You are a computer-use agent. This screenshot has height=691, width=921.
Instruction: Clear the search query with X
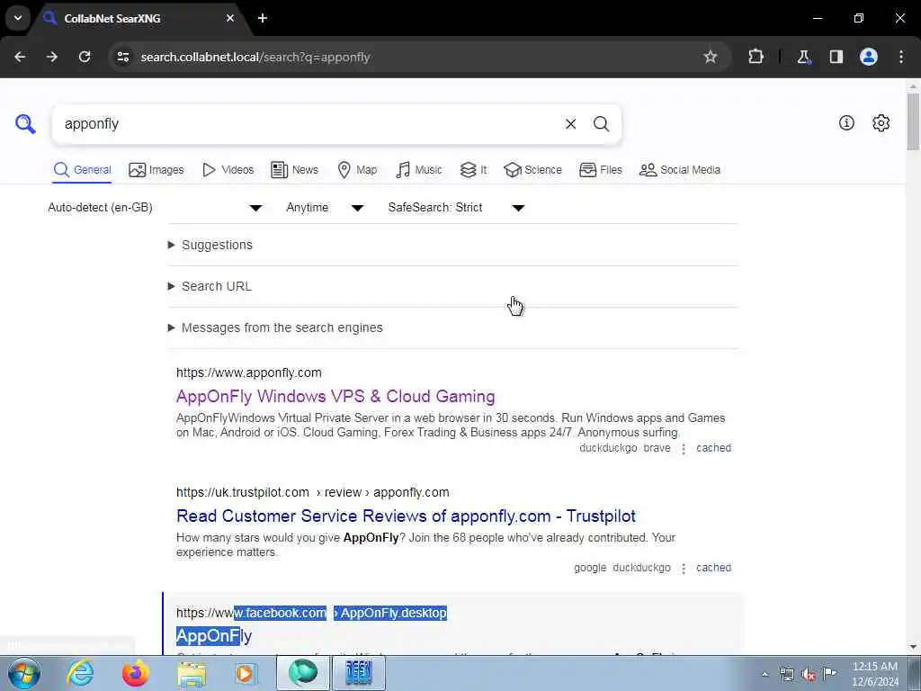[x=570, y=124]
